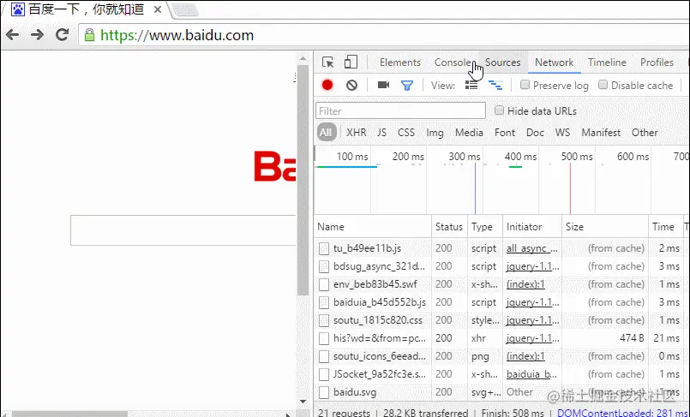Filter requests by CSS
Viewport: 690px width, 417px height.
coord(405,132)
